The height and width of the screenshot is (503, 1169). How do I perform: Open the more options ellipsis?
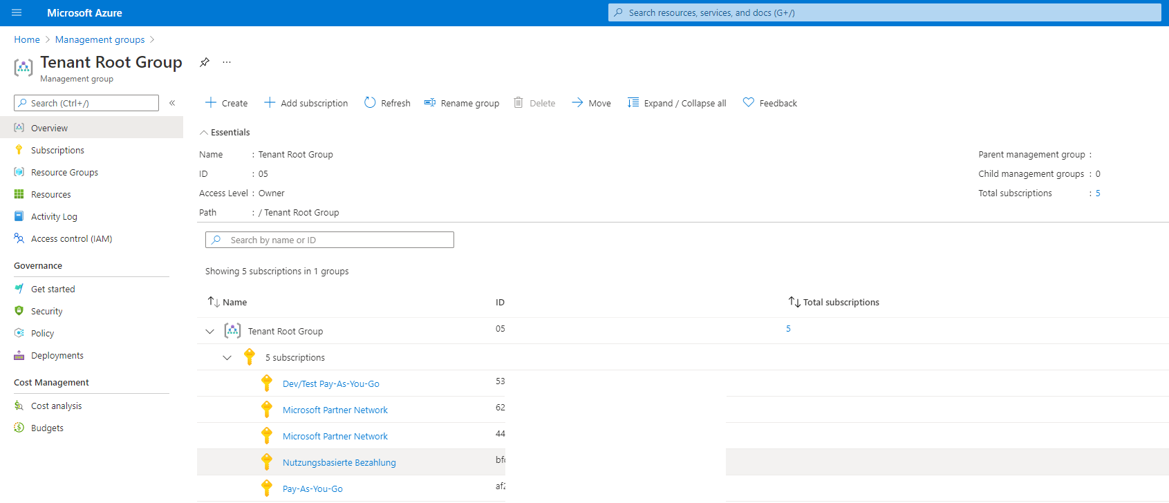click(x=227, y=62)
